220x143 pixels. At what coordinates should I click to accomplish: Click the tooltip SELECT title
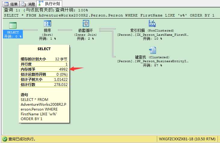(x=44, y=49)
